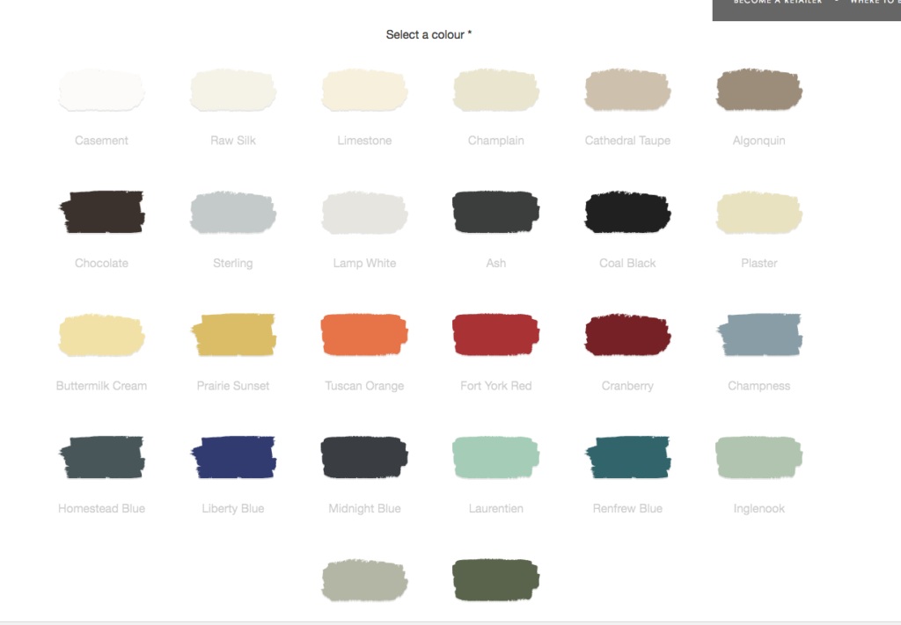Viewport: 901px width, 625px height.
Task: Click the "Cranberry" label text
Action: 627,386
